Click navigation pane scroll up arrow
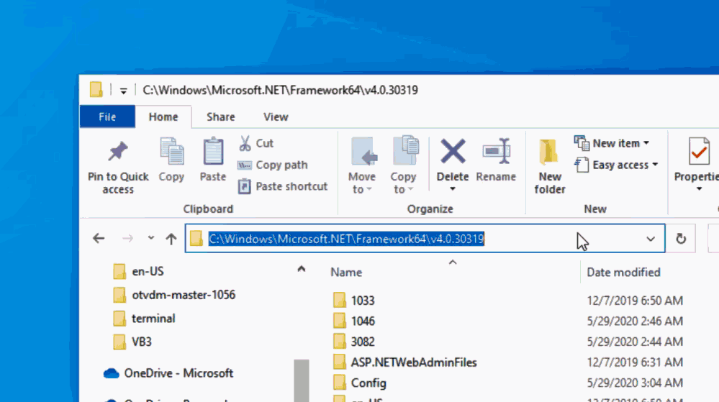The image size is (719, 402). 302,269
